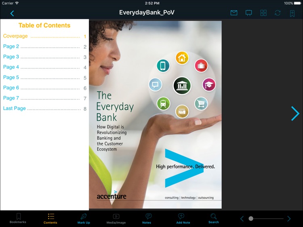This screenshot has height=227, width=303.
Task: Tap the chat bubble icon on cover
Action: [x=156, y=84]
